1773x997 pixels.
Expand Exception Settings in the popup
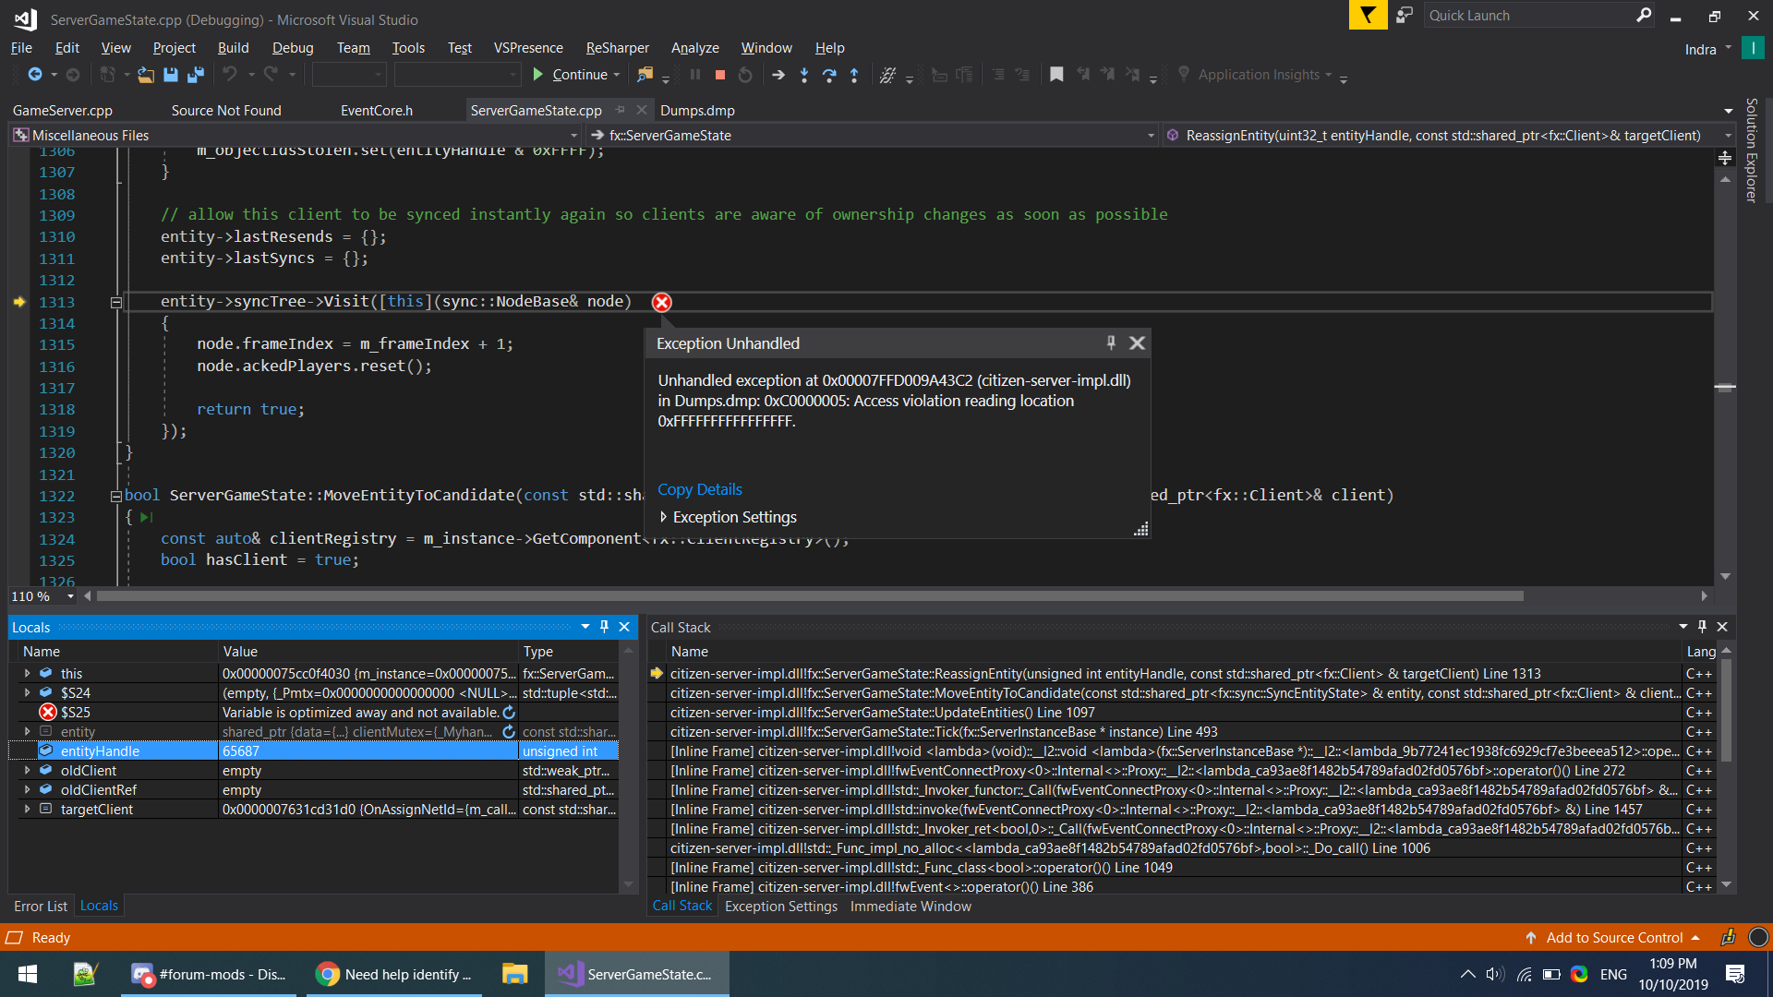(663, 517)
